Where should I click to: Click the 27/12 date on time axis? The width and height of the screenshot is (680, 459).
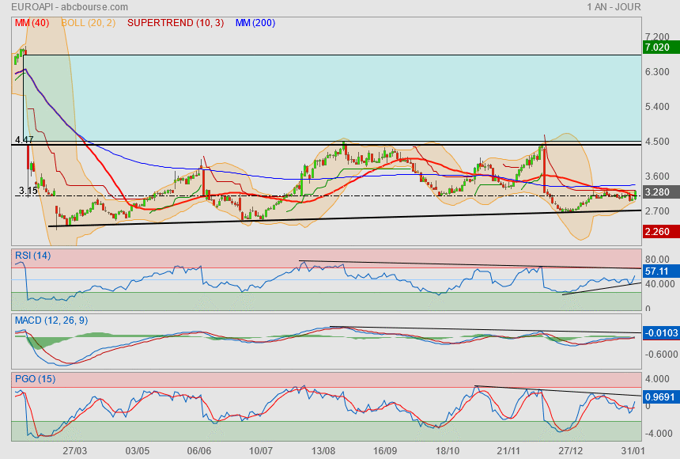[571, 450]
